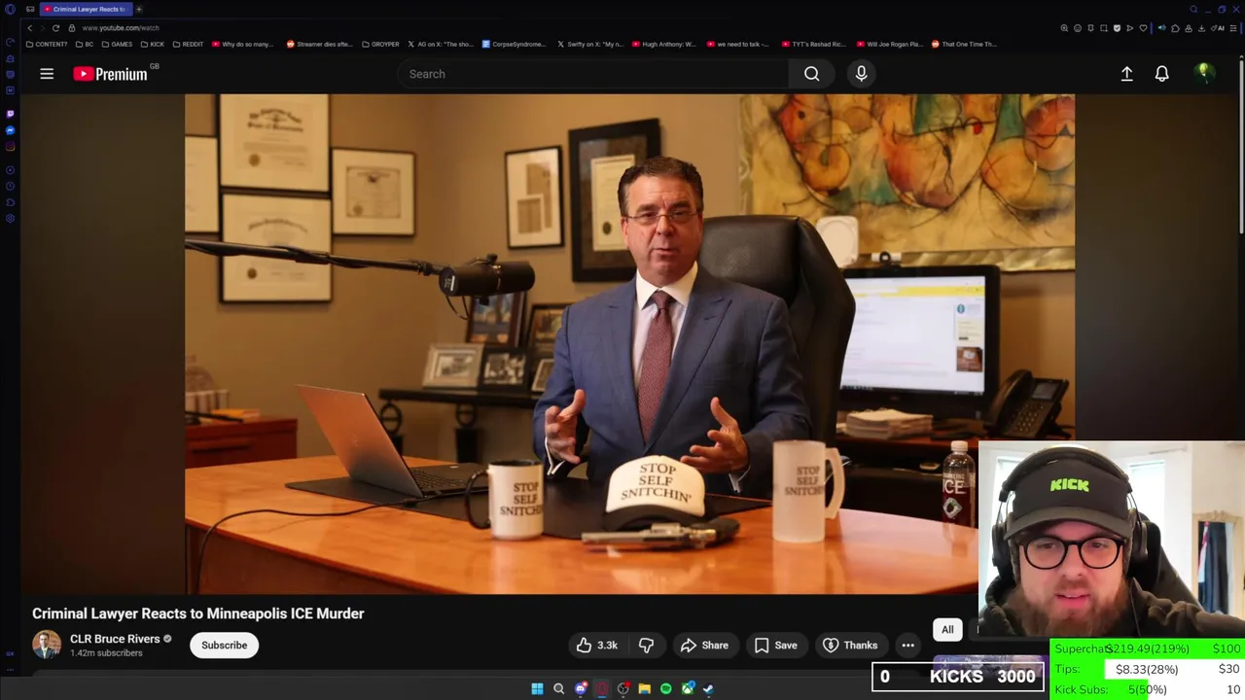Click the YouTube search magnifier button
1245x700 pixels.
click(x=811, y=74)
